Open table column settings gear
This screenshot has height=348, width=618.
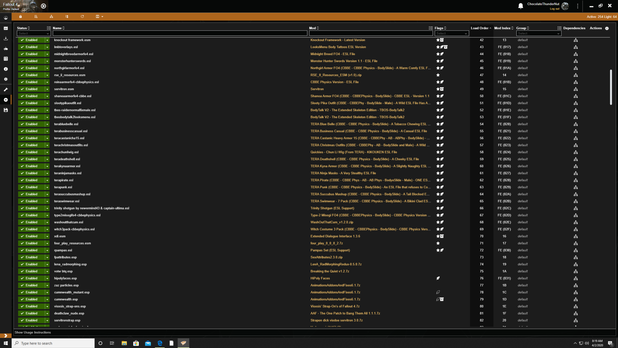pos(607,28)
